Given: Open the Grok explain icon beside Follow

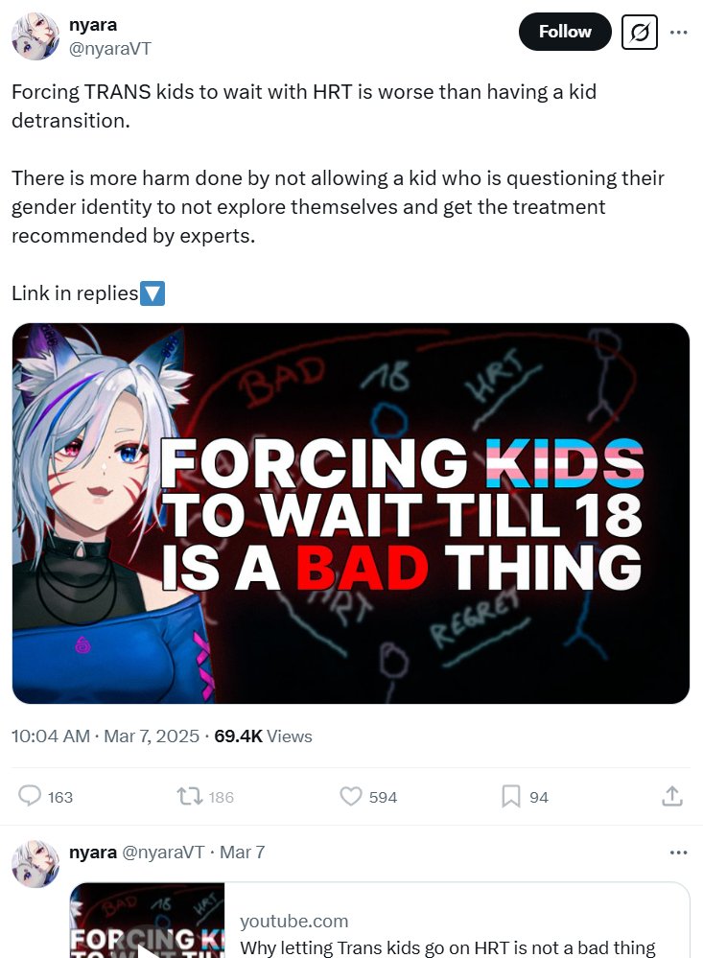Looking at the screenshot, I should [640, 32].
